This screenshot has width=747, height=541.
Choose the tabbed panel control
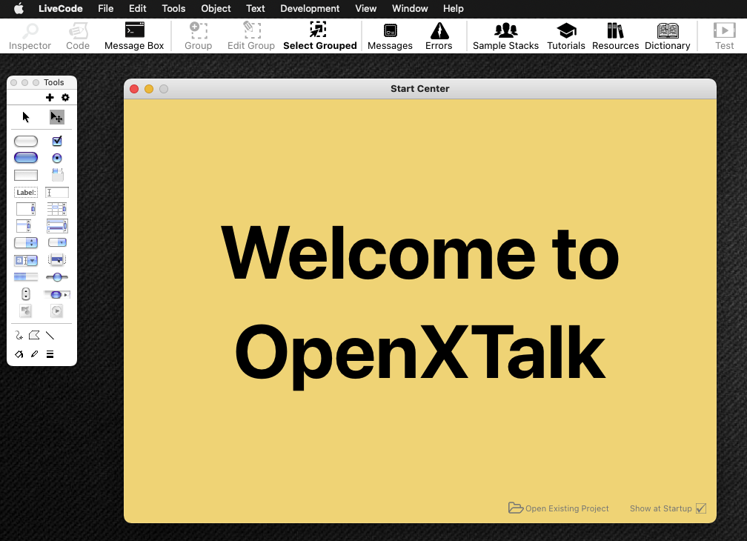coord(57,175)
